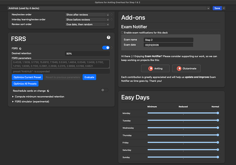236x165 pixels.
Task: Click the FSRS parameters text box
Action: pos(61,64)
